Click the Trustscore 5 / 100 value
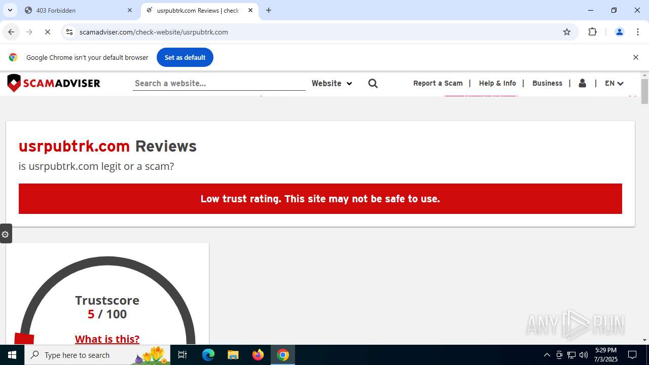This screenshot has width=649, height=365. (x=107, y=314)
